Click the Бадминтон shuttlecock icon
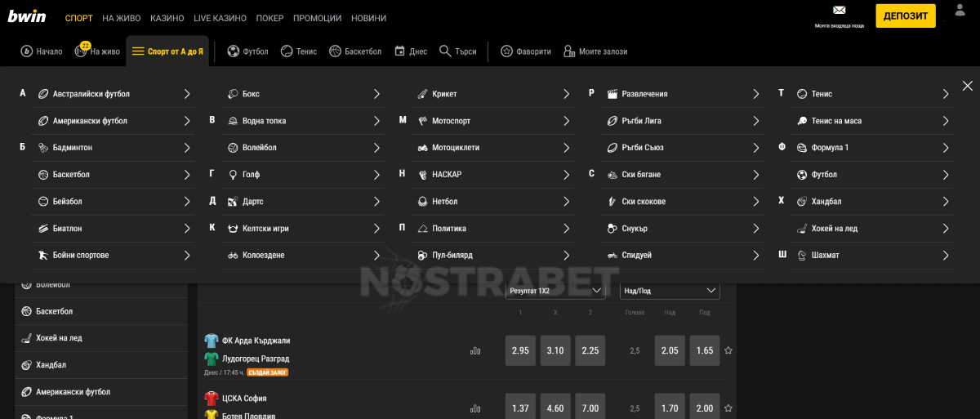The image size is (980, 419). click(43, 148)
